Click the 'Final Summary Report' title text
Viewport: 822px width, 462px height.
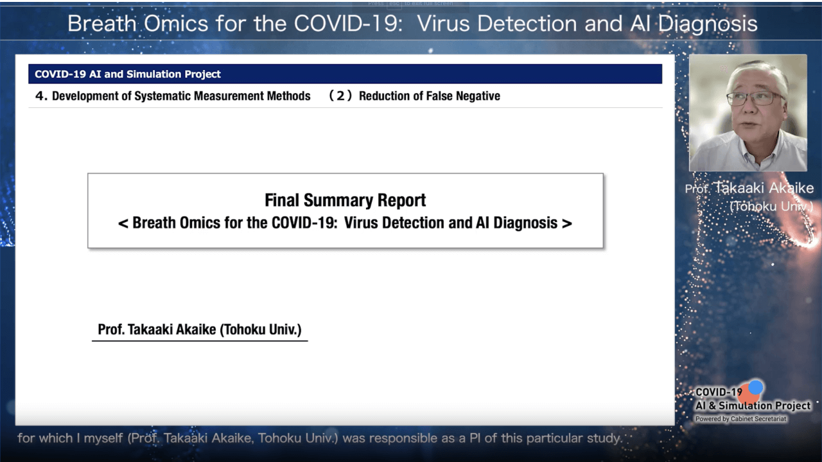click(x=345, y=200)
